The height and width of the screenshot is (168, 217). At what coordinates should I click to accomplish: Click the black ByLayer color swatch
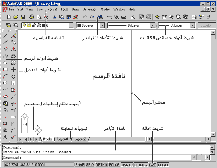[79, 25]
